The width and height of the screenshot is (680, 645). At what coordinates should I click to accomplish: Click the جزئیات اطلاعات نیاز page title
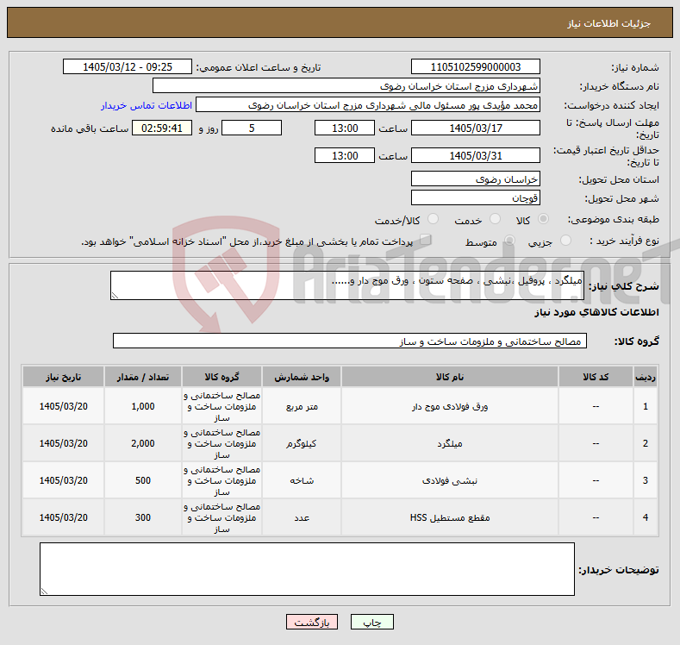[608, 23]
